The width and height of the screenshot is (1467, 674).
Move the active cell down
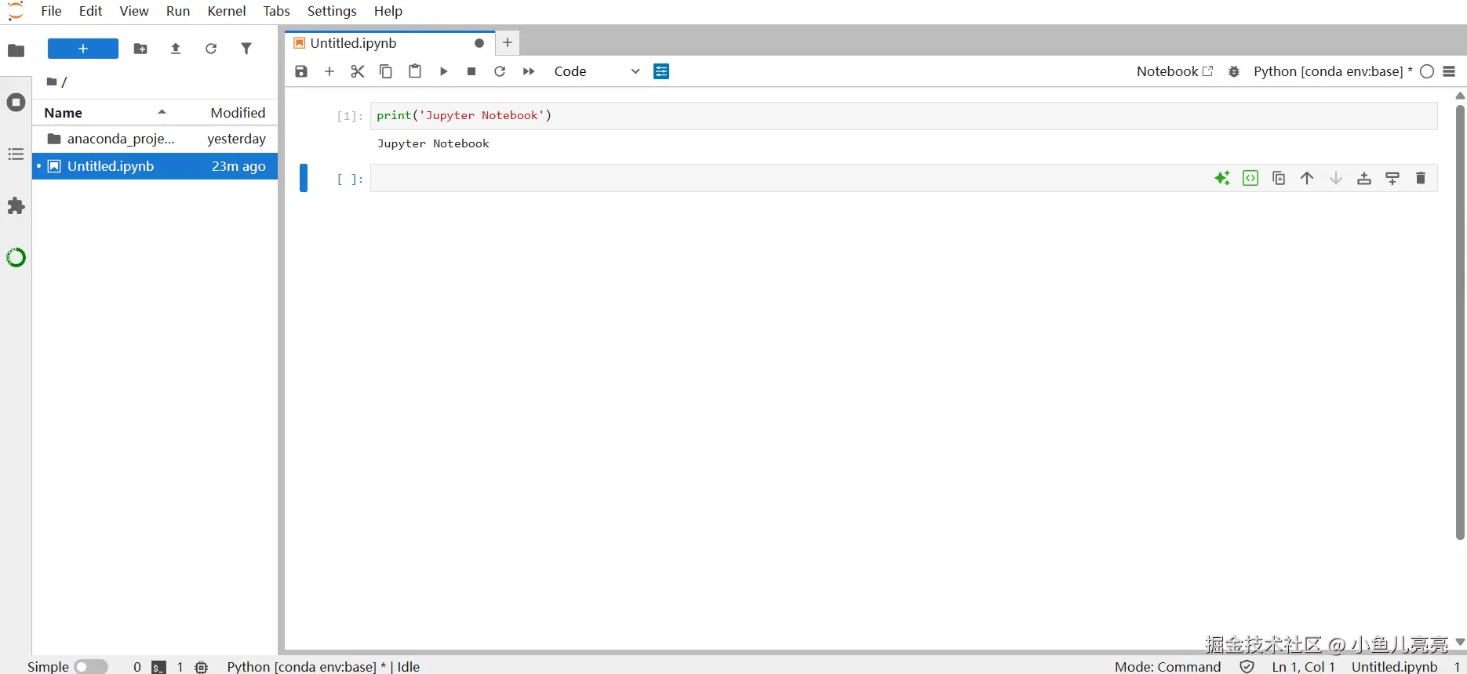coord(1335,178)
